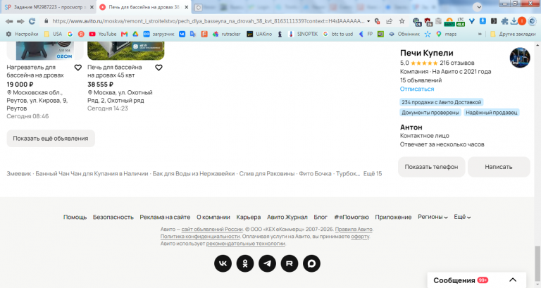Open the chat bubble social icon in footer

pos(311,263)
